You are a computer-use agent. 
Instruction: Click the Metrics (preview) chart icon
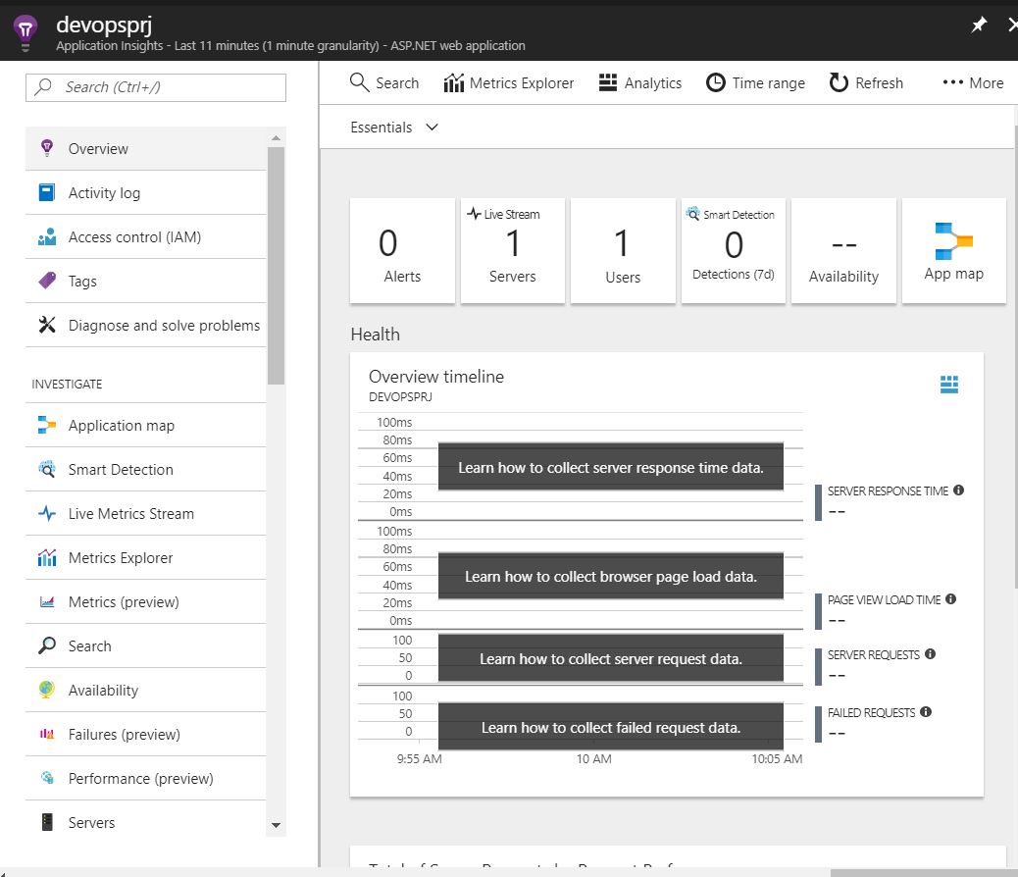click(x=47, y=601)
